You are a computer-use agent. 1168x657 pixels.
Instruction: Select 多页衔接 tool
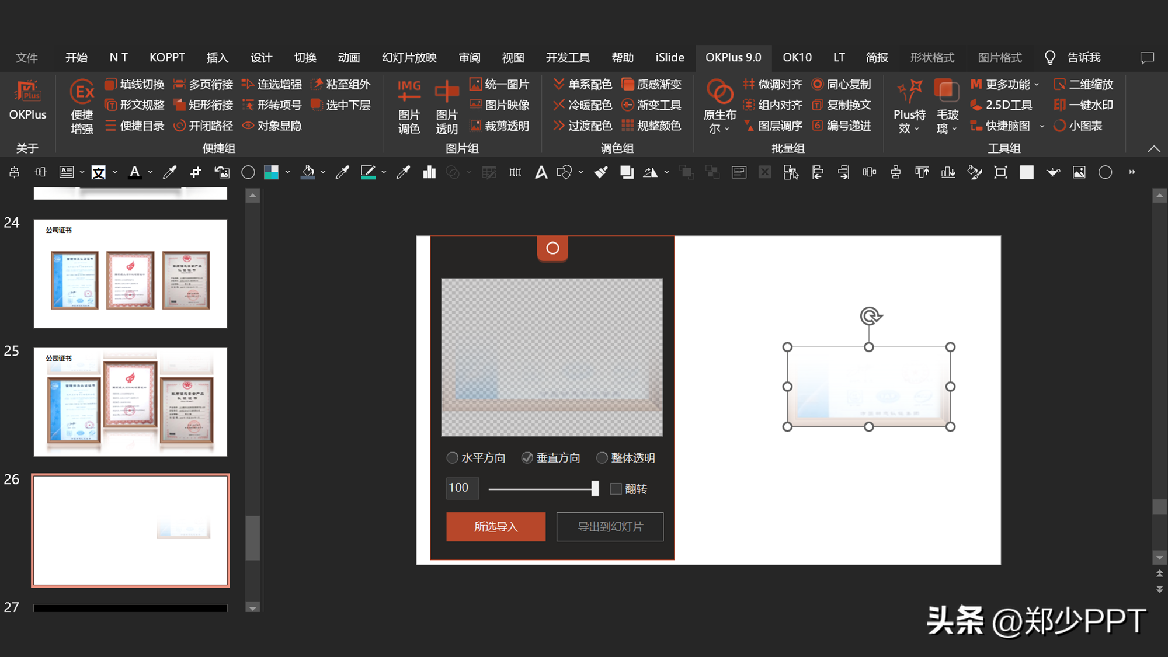204,85
